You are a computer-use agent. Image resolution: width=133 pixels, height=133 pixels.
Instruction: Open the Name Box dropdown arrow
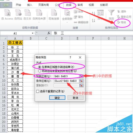click(x=33, y=33)
